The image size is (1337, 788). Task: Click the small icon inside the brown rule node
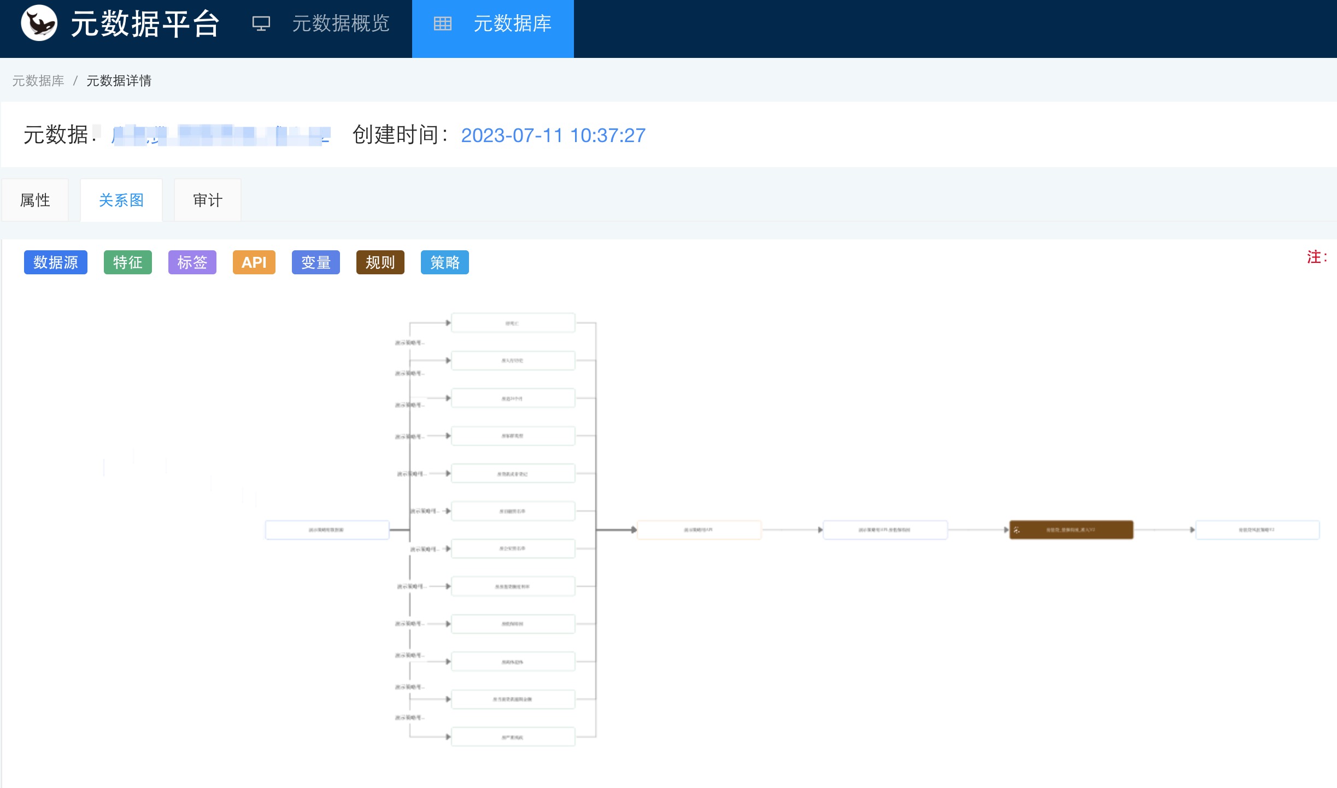coord(1017,530)
